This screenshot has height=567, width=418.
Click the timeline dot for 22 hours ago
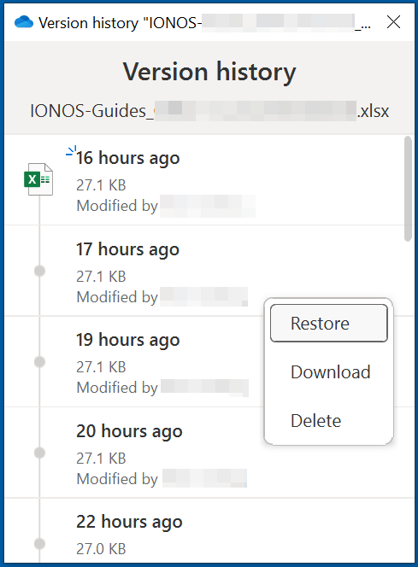39,543
